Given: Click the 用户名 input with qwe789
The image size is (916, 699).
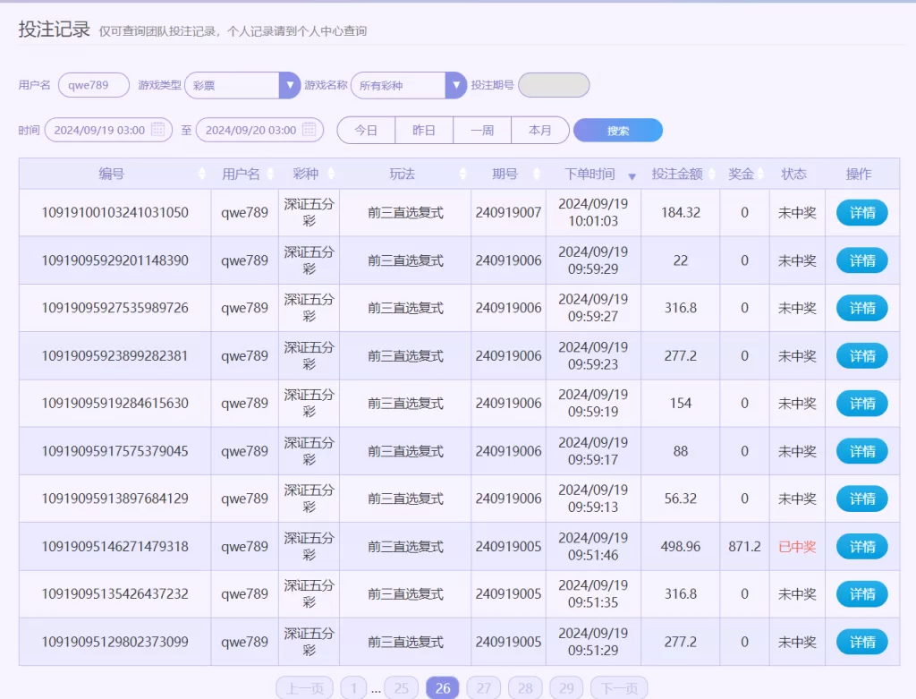Looking at the screenshot, I should [x=94, y=85].
